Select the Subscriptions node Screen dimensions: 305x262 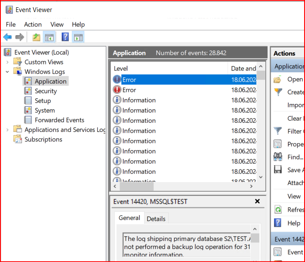click(x=43, y=139)
